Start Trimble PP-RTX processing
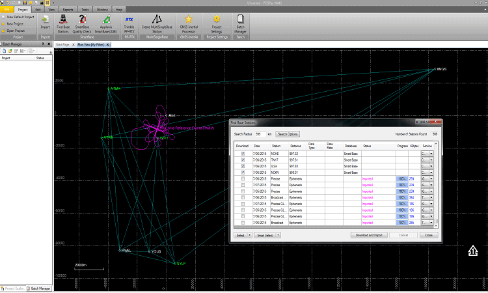 tap(129, 25)
